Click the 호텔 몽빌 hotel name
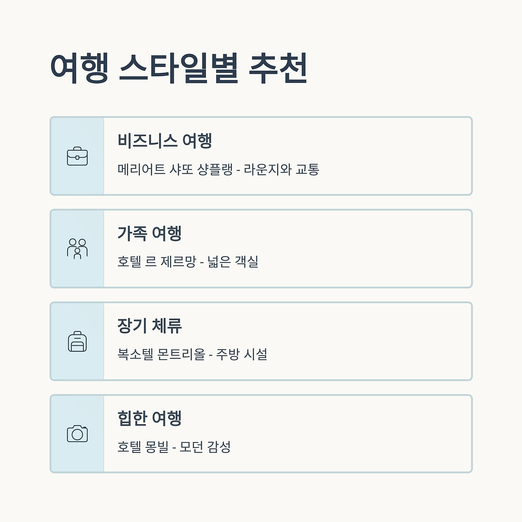This screenshot has width=522, height=522. pyautogui.click(x=143, y=447)
